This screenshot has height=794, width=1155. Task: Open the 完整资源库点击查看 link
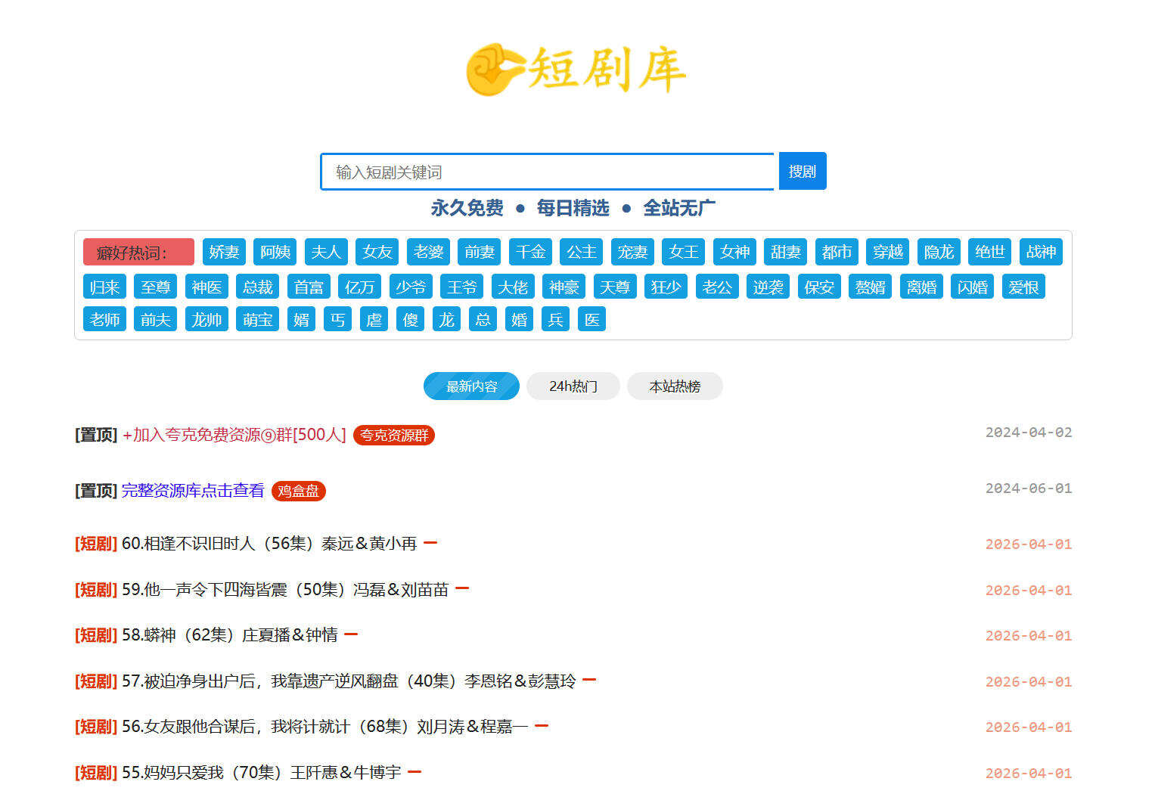tap(193, 491)
